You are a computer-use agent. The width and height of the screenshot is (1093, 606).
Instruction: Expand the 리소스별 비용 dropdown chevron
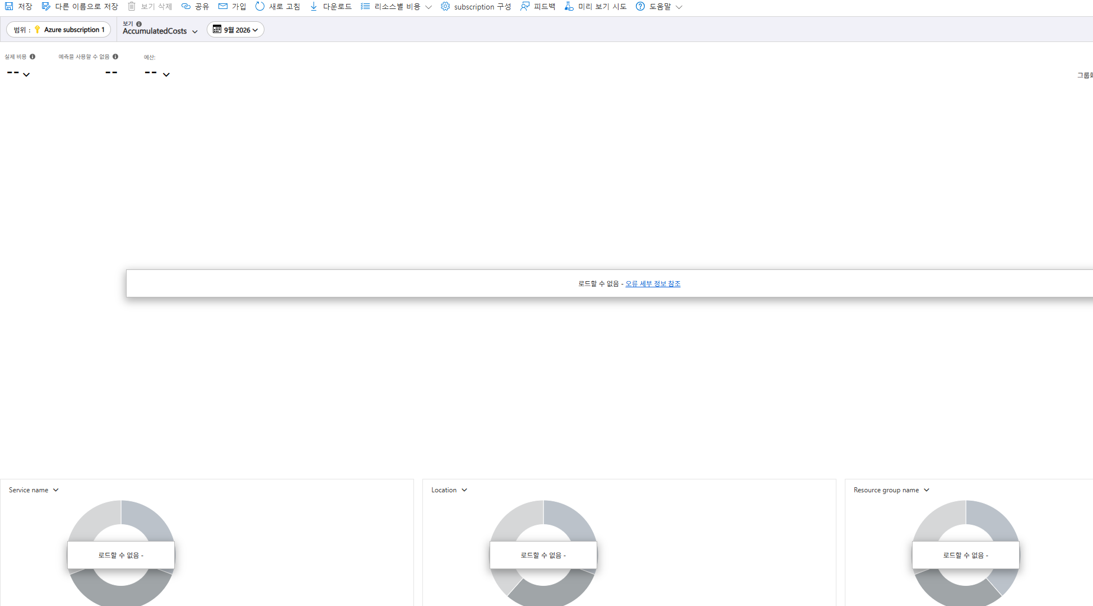[x=429, y=7]
